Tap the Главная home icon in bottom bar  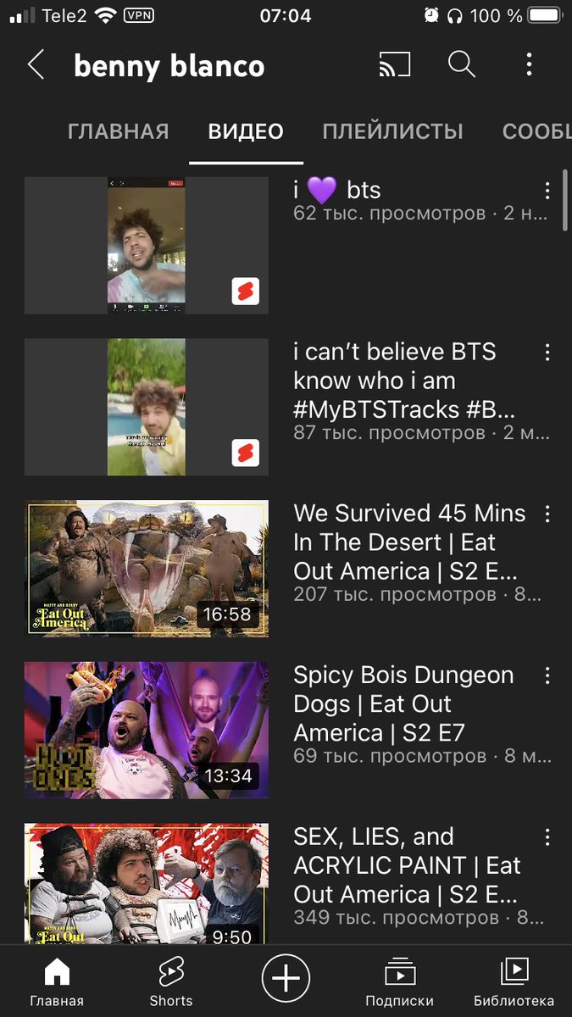pos(57,981)
